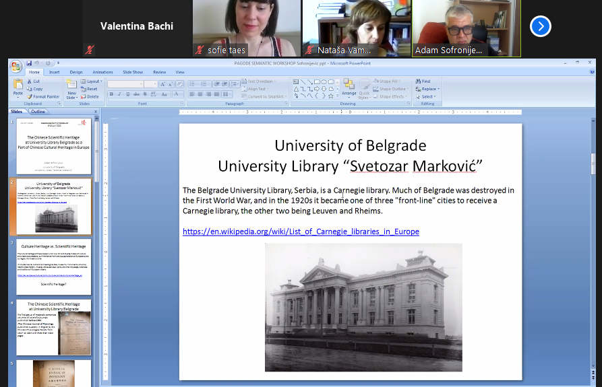602x387 pixels.
Task: Open the Font Color picker
Action: pos(177,94)
